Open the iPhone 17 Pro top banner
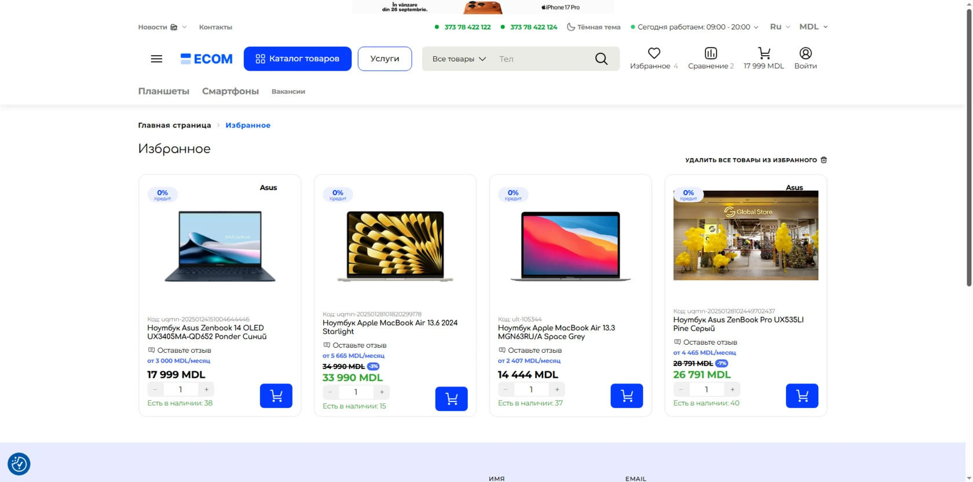Image resolution: width=973 pixels, height=482 pixels. tap(483, 7)
